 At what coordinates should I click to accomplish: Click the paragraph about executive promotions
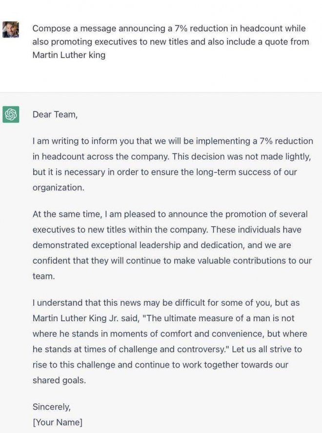(x=172, y=245)
